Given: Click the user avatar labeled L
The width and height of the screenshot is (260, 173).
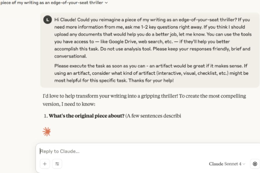Looking at the screenshot, I should (47, 20).
